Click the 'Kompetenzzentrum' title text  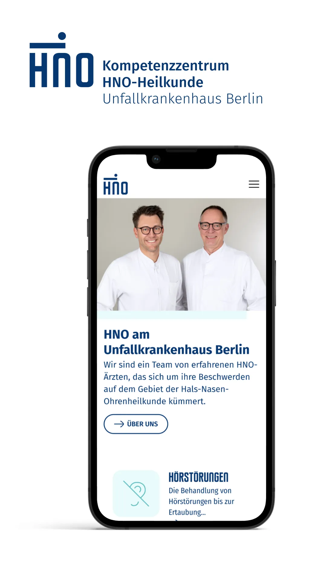click(x=166, y=66)
